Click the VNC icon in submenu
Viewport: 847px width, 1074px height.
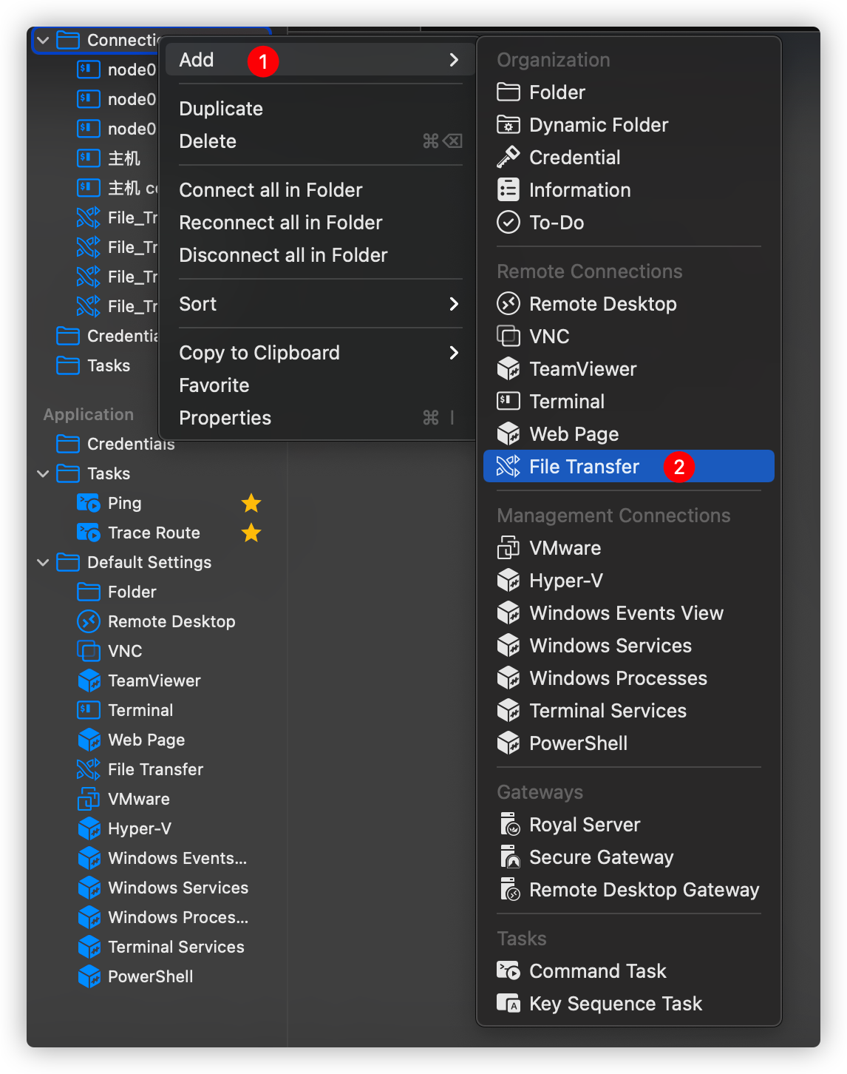coord(508,337)
